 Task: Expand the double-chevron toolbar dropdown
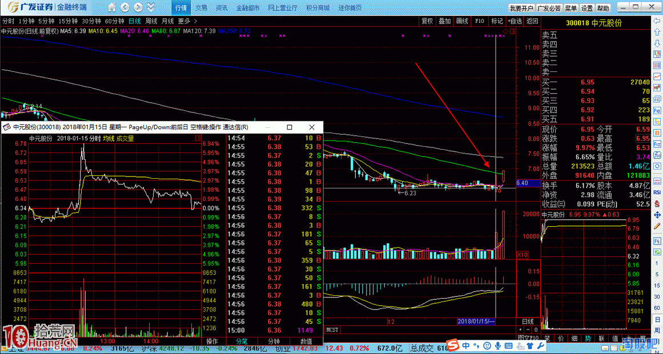coord(151,7)
